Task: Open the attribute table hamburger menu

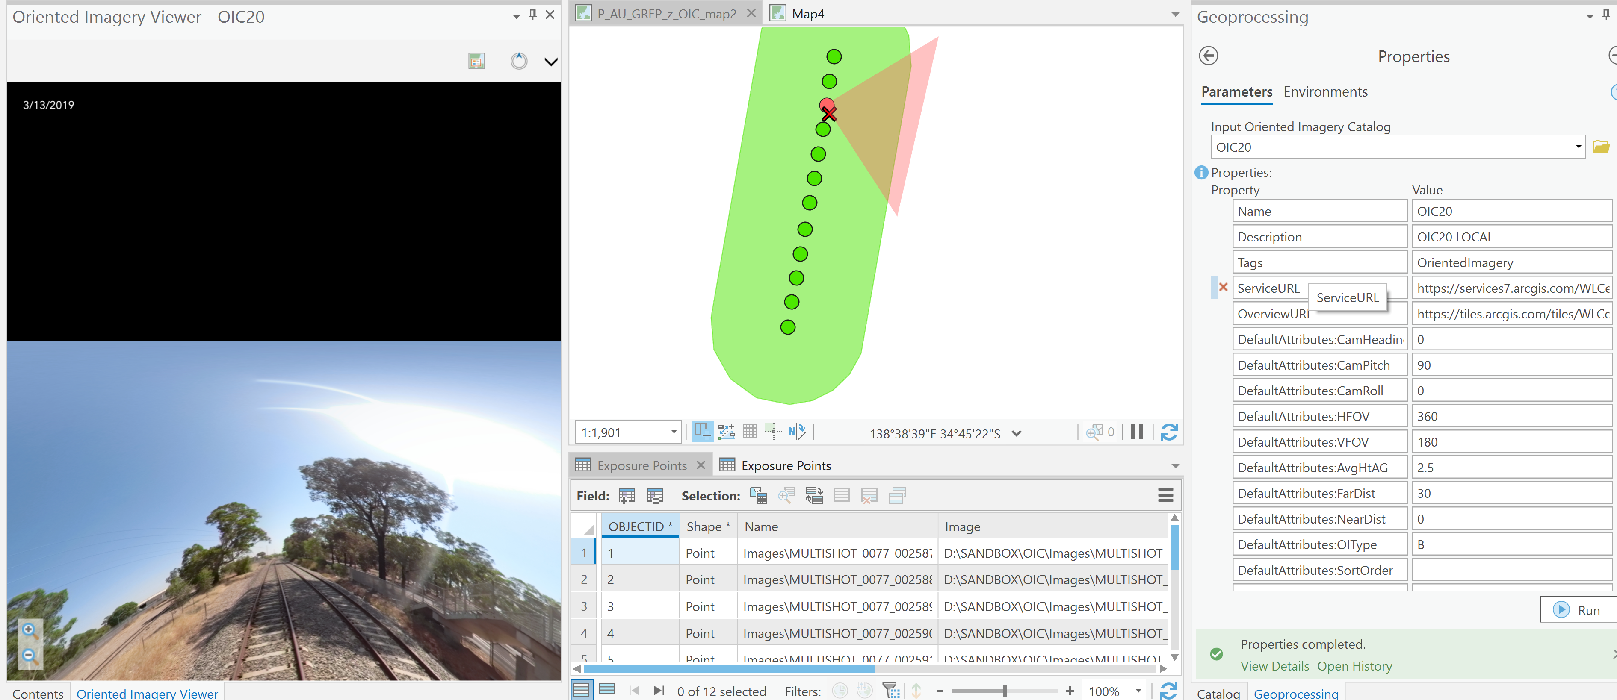Action: coord(1165,495)
